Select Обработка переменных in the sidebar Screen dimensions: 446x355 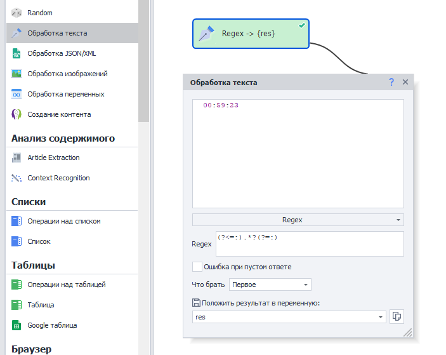click(x=72, y=94)
